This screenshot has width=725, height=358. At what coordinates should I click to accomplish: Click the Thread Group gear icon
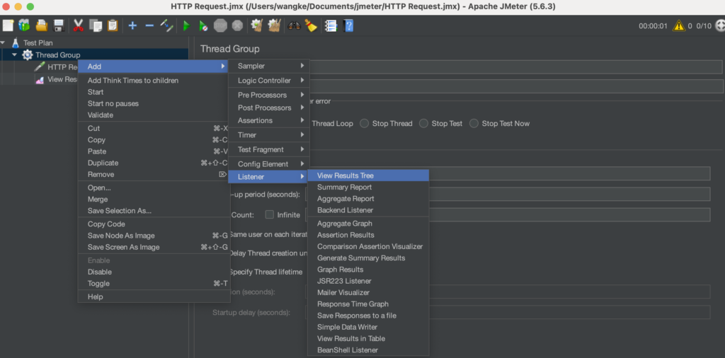pos(28,55)
